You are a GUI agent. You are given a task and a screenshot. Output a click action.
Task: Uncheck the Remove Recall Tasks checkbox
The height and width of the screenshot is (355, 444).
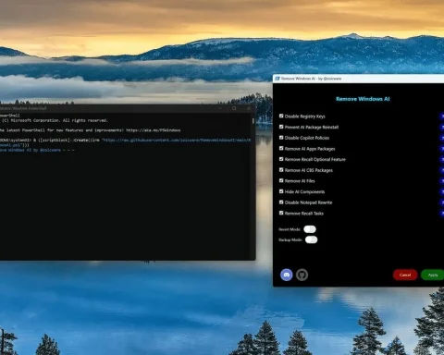281,213
